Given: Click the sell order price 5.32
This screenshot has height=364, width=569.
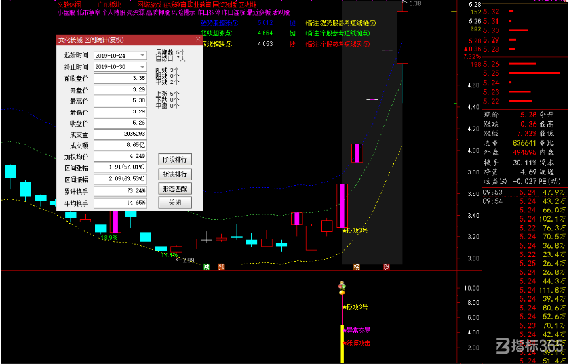Looking at the screenshot, I should (x=491, y=12).
